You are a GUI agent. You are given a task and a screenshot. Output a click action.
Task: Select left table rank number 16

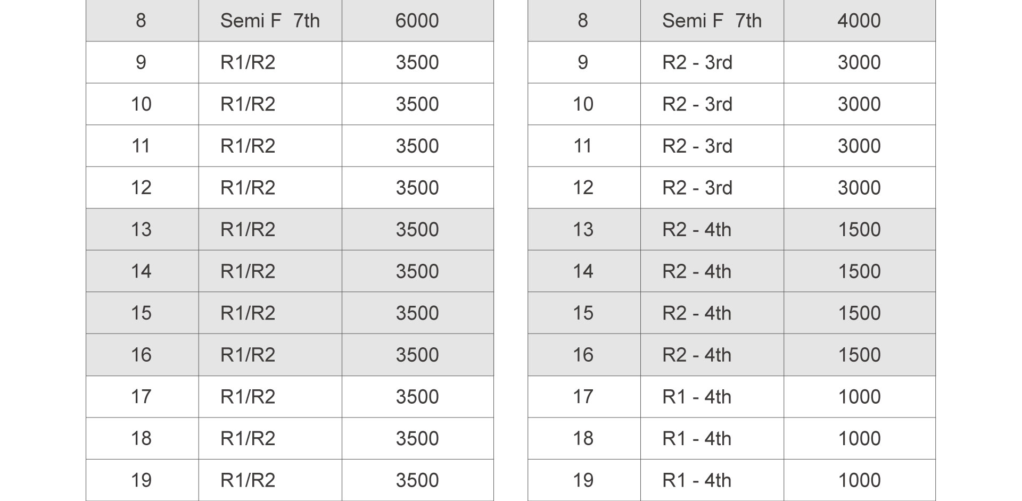tap(142, 355)
